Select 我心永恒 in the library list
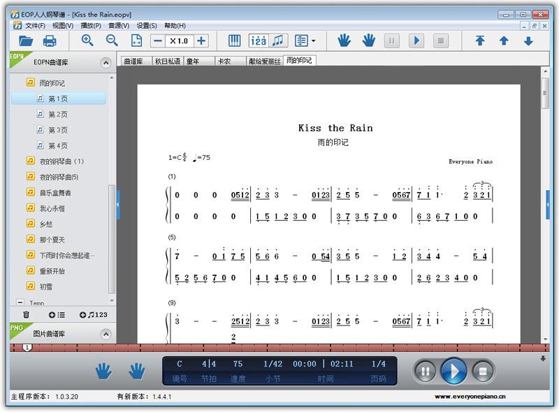Viewport: 559px width, 412px height. coord(52,209)
